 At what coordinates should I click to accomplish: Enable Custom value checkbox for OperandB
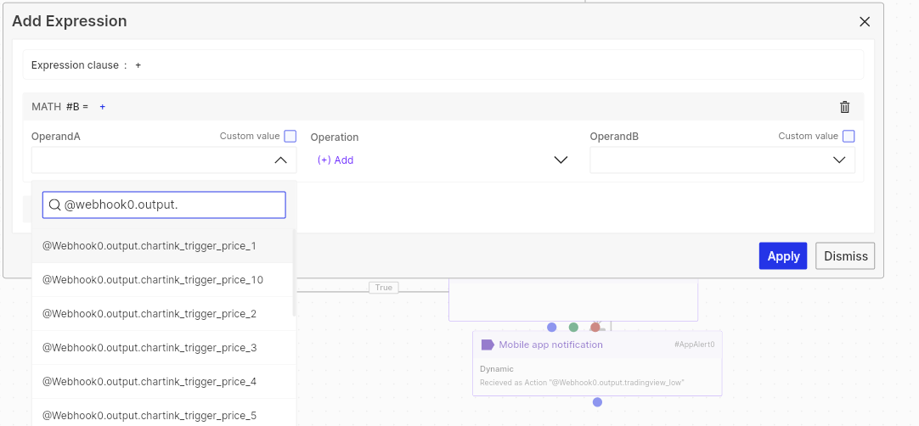tap(849, 137)
